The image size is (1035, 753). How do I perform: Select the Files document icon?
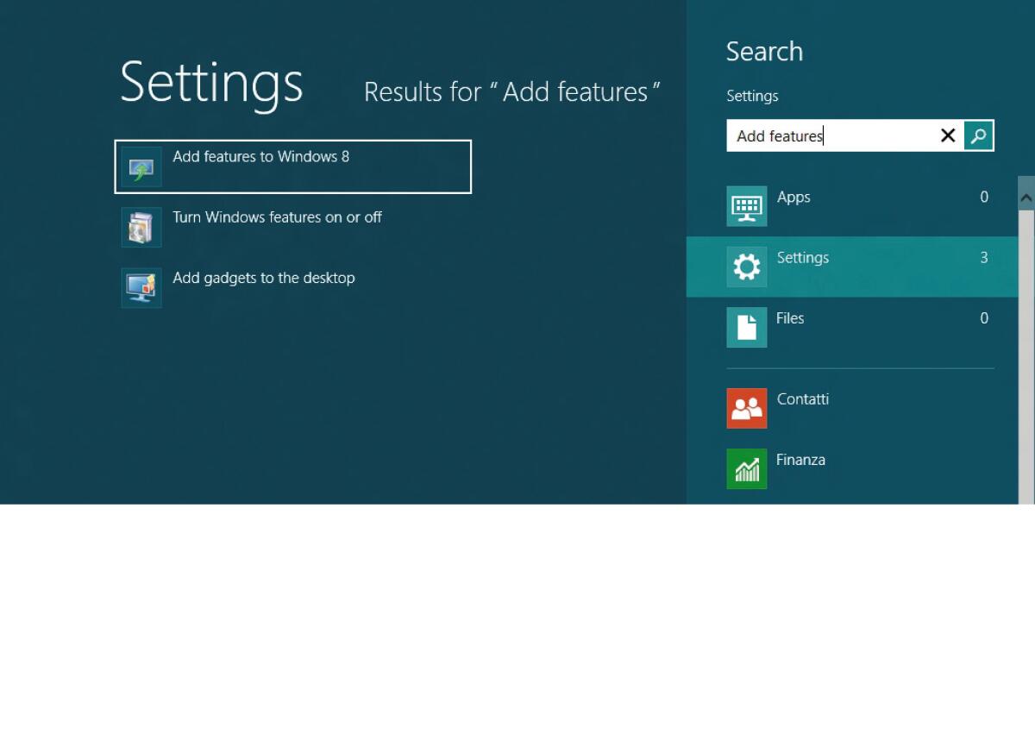[x=746, y=327]
